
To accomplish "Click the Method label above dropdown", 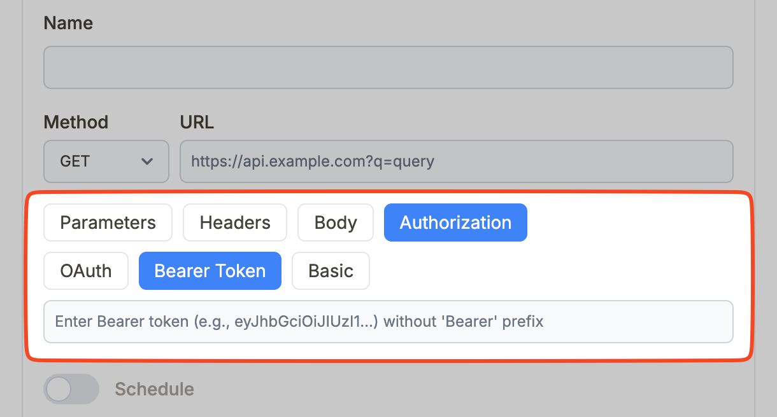I will (x=76, y=122).
